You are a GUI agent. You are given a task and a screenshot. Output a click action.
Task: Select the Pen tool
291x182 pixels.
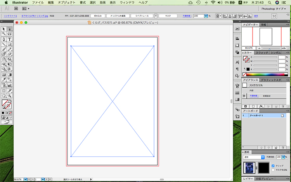pyautogui.click(x=3, y=39)
